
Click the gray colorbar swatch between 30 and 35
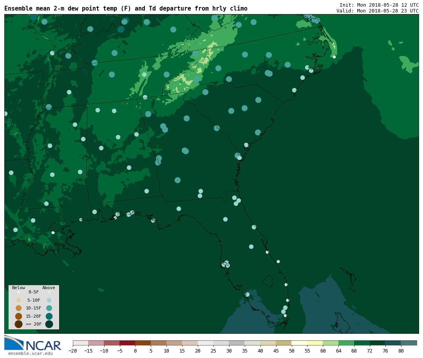click(237, 343)
